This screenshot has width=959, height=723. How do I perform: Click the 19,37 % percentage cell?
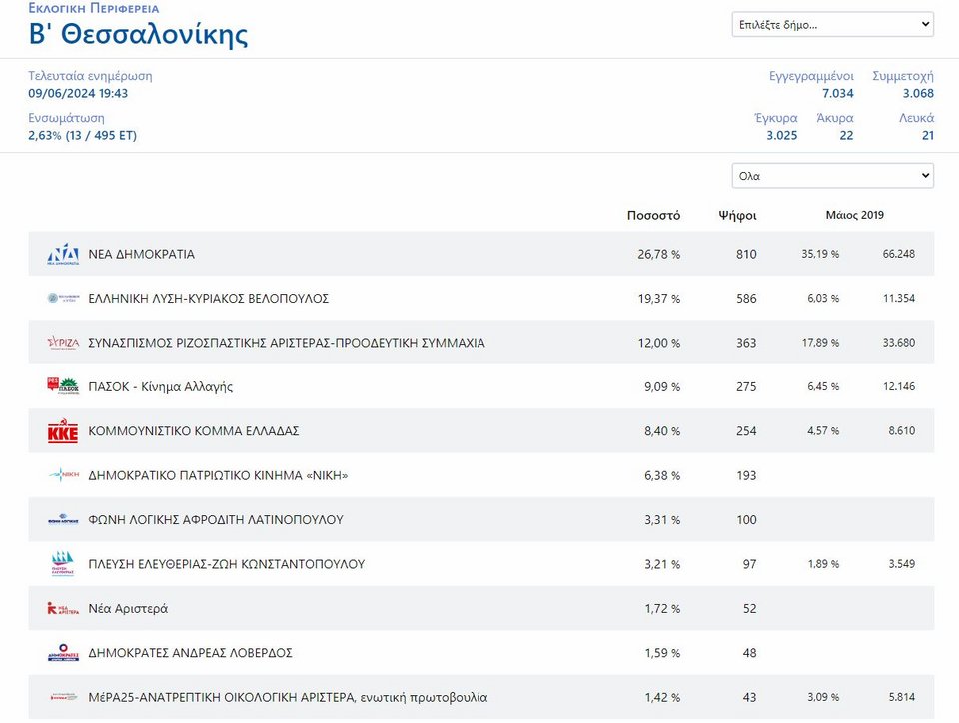pyautogui.click(x=658, y=299)
